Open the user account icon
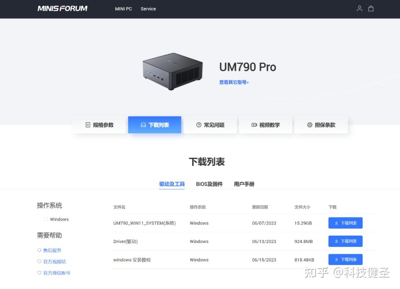Viewport: 400px width, 289px height. 359,8
